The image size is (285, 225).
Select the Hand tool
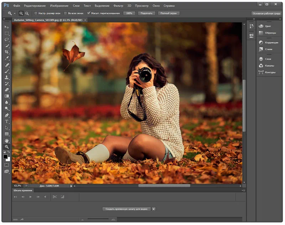pyautogui.click(x=6, y=140)
